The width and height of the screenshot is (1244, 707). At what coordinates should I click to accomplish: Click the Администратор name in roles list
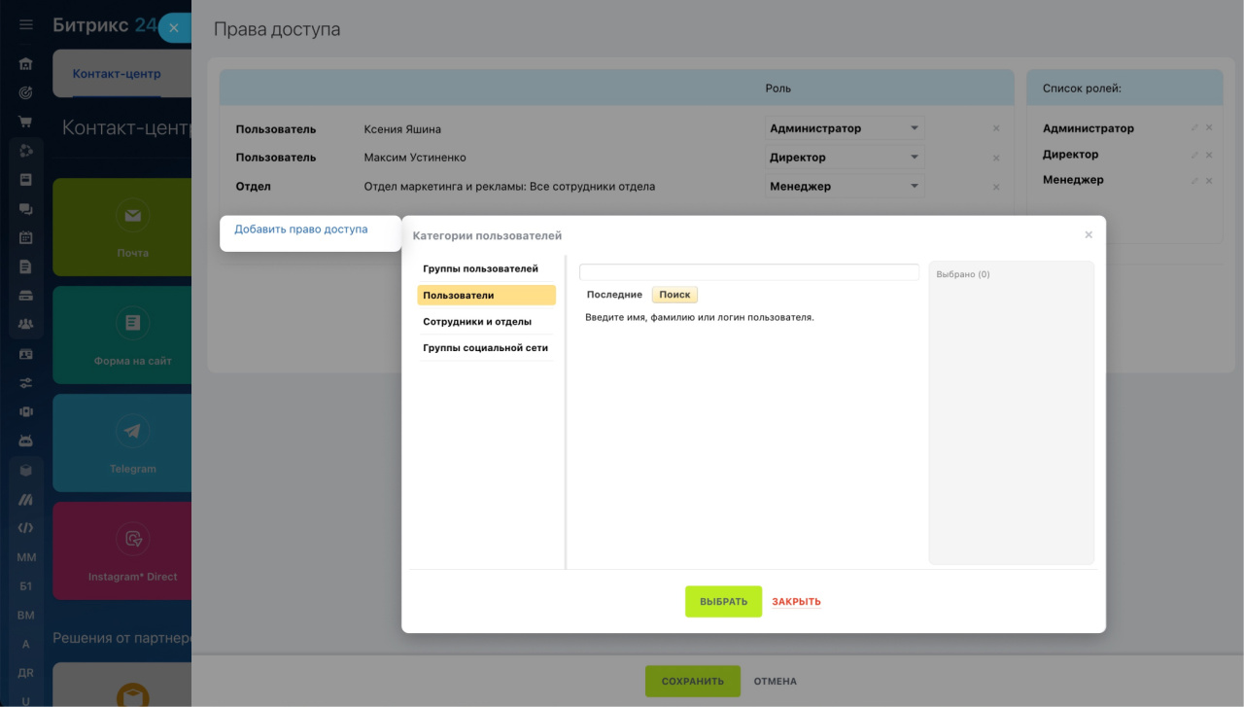(1088, 128)
